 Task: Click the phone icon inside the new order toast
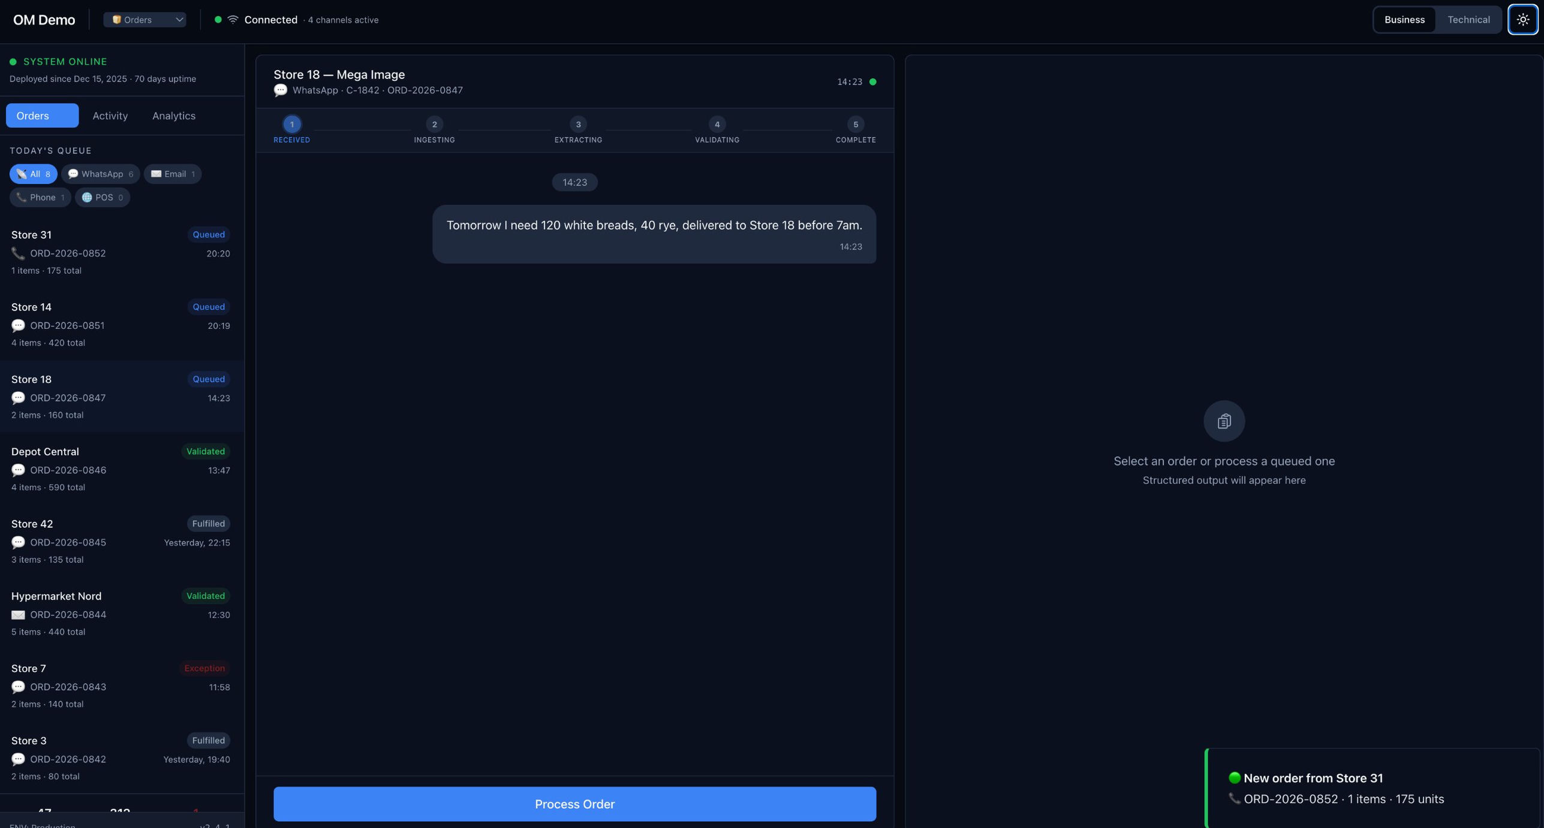[1234, 799]
